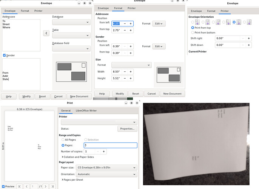
Task: Click the insert database field arrow button
Action: point(46,33)
